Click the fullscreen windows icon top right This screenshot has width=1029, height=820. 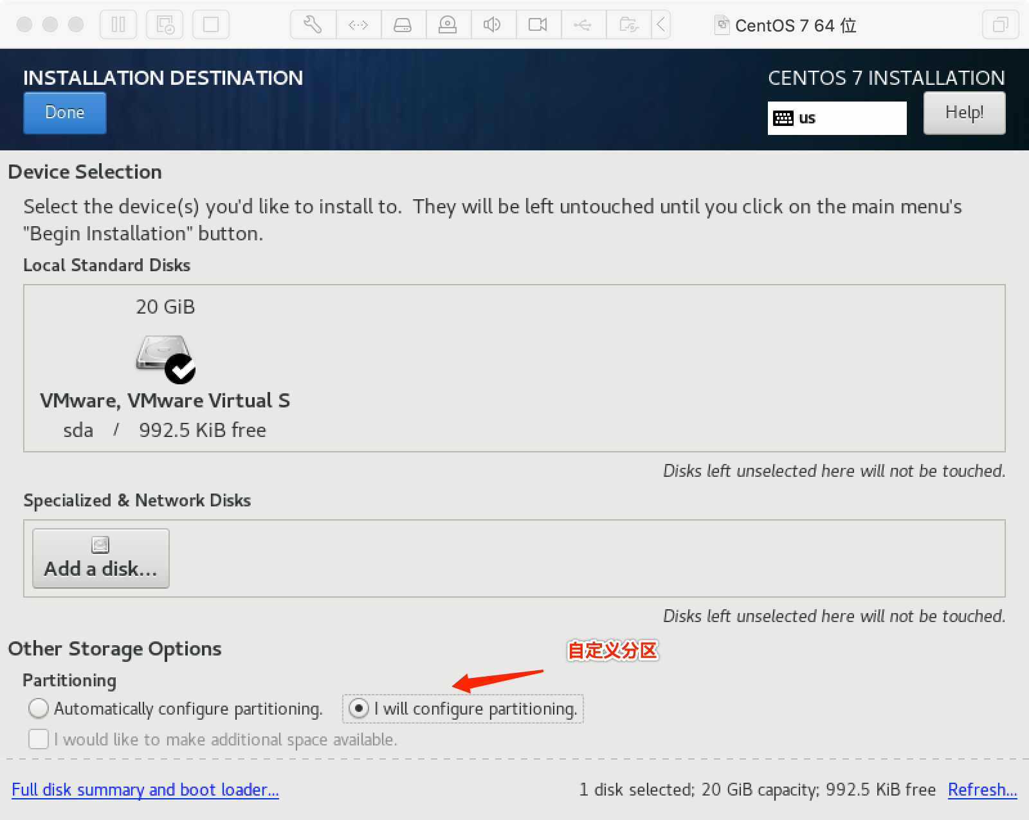(1001, 25)
